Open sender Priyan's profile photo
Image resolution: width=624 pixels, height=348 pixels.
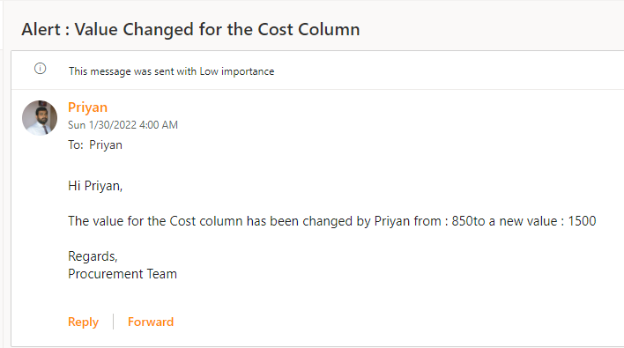(40, 118)
